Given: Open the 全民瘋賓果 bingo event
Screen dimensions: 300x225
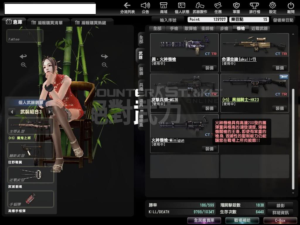Looking at the screenshot, I should pyautogui.click(x=204, y=220).
